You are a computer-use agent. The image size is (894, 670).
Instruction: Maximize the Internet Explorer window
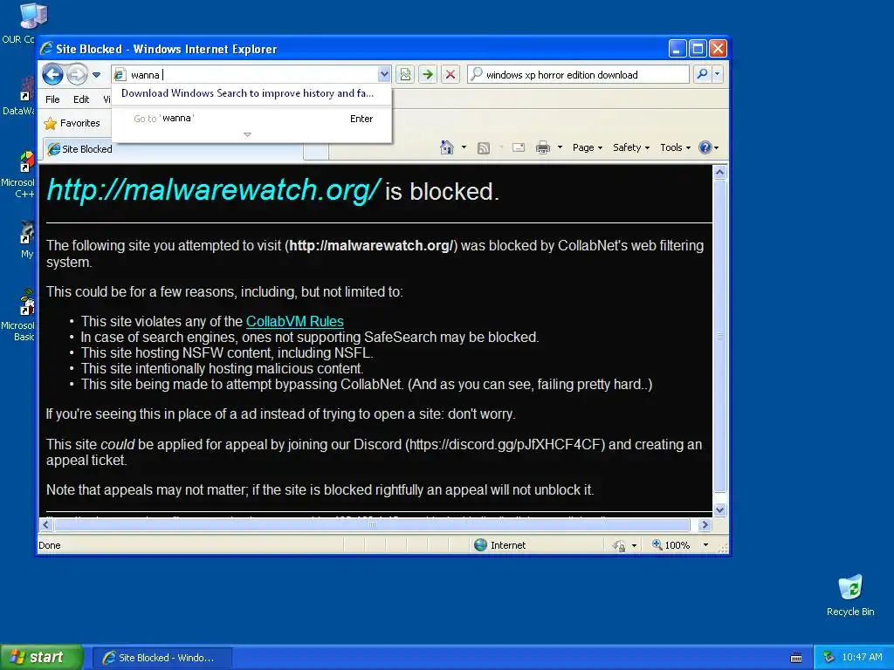click(x=698, y=49)
